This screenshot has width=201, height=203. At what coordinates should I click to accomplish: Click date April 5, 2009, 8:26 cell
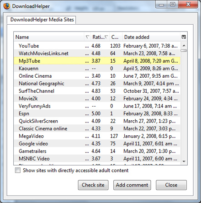(151, 68)
